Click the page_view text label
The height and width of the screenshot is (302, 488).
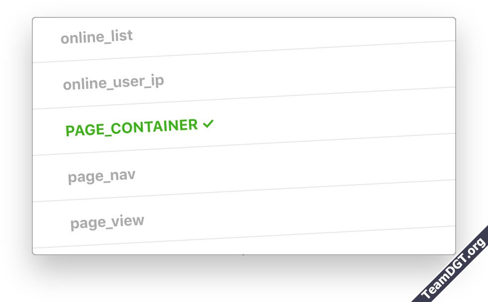[x=107, y=221]
